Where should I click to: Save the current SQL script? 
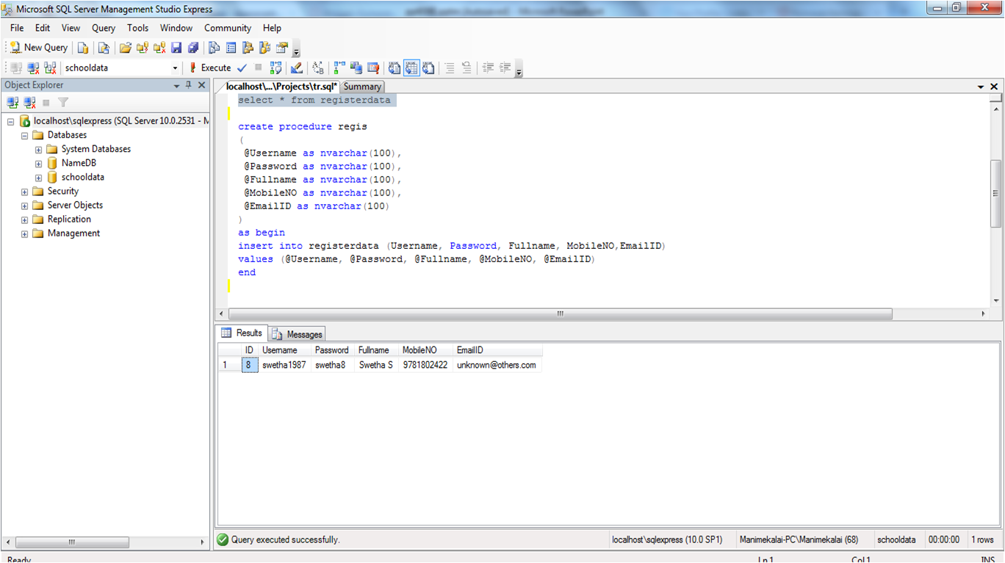[177, 48]
